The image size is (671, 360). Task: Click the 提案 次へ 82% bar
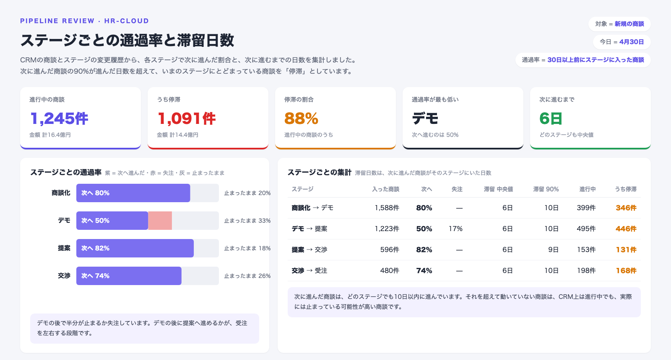[135, 248]
